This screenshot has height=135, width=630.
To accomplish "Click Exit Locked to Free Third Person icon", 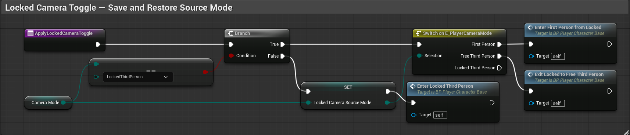I will tap(530, 74).
